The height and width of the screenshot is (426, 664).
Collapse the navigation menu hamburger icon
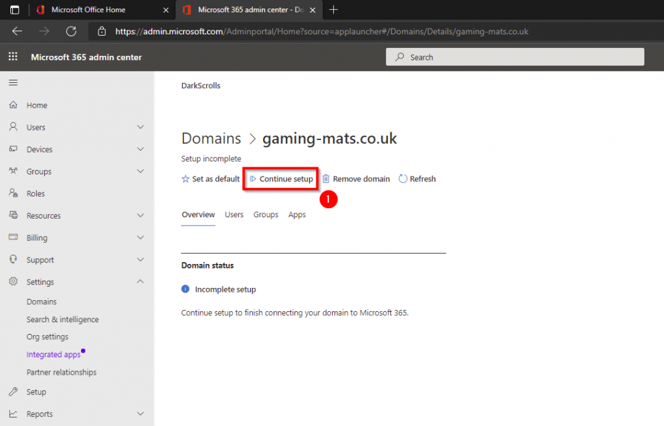pos(13,82)
